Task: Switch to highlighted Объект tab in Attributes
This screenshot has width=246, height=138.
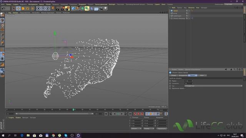Action: 193,76
